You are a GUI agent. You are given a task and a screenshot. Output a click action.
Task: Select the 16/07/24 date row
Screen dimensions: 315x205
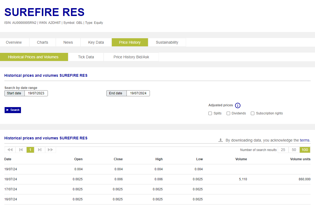tap(157, 199)
